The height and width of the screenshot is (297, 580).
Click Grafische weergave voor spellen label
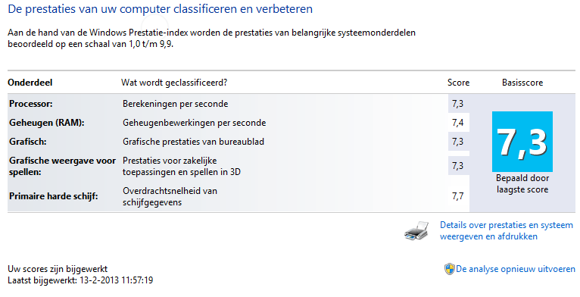pyautogui.click(x=62, y=166)
